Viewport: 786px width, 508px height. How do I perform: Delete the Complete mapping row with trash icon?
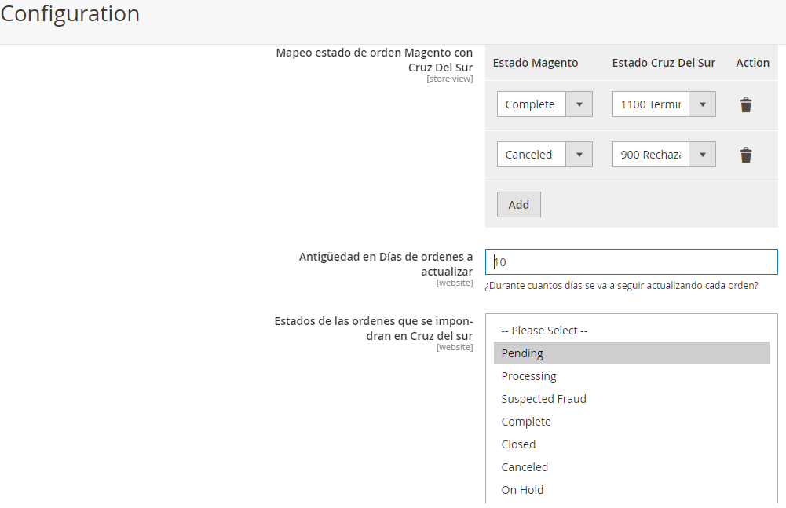[746, 104]
